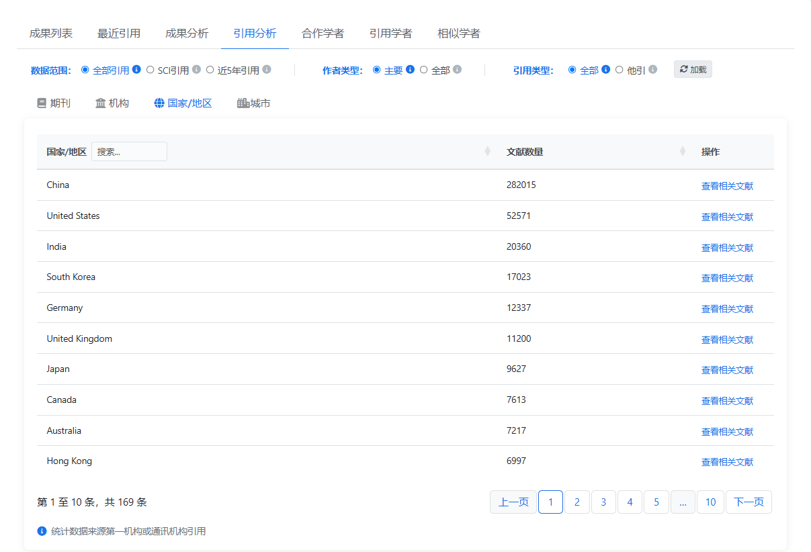Click info icon next to 主要 author type
The width and height of the screenshot is (811, 552).
coord(410,69)
